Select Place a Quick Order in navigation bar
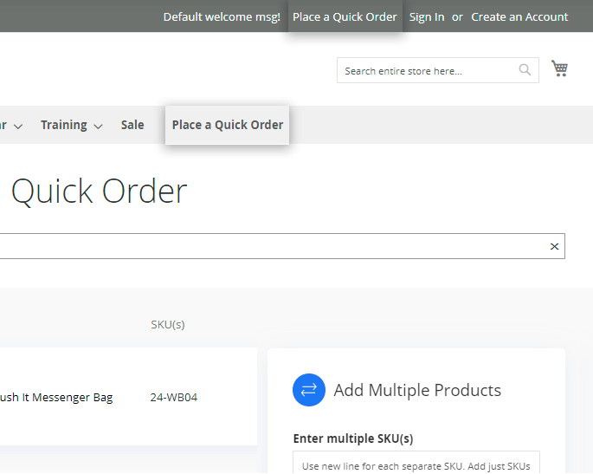This screenshot has width=593, height=474. point(228,125)
